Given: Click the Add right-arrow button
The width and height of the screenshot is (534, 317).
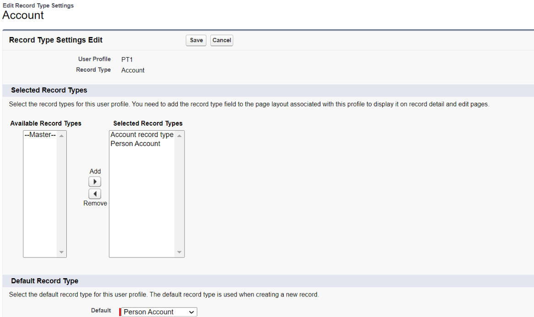Looking at the screenshot, I should pyautogui.click(x=95, y=181).
